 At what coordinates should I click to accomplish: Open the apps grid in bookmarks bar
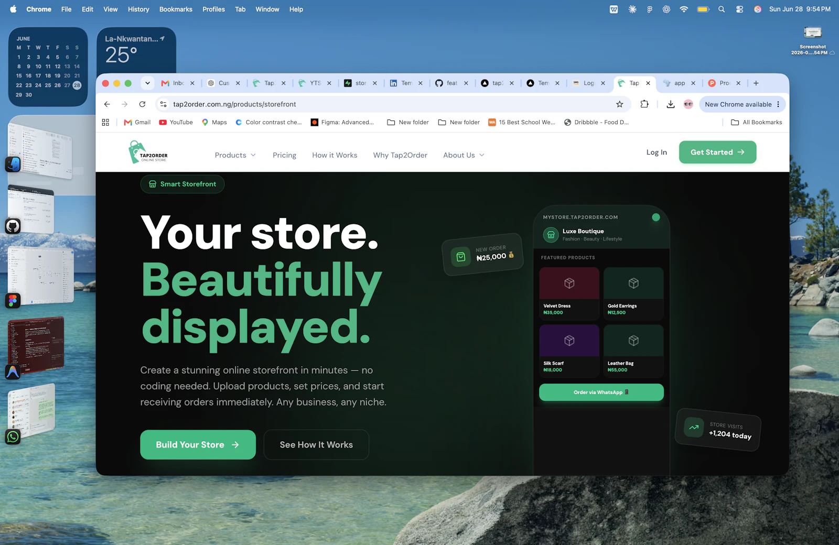(x=105, y=122)
